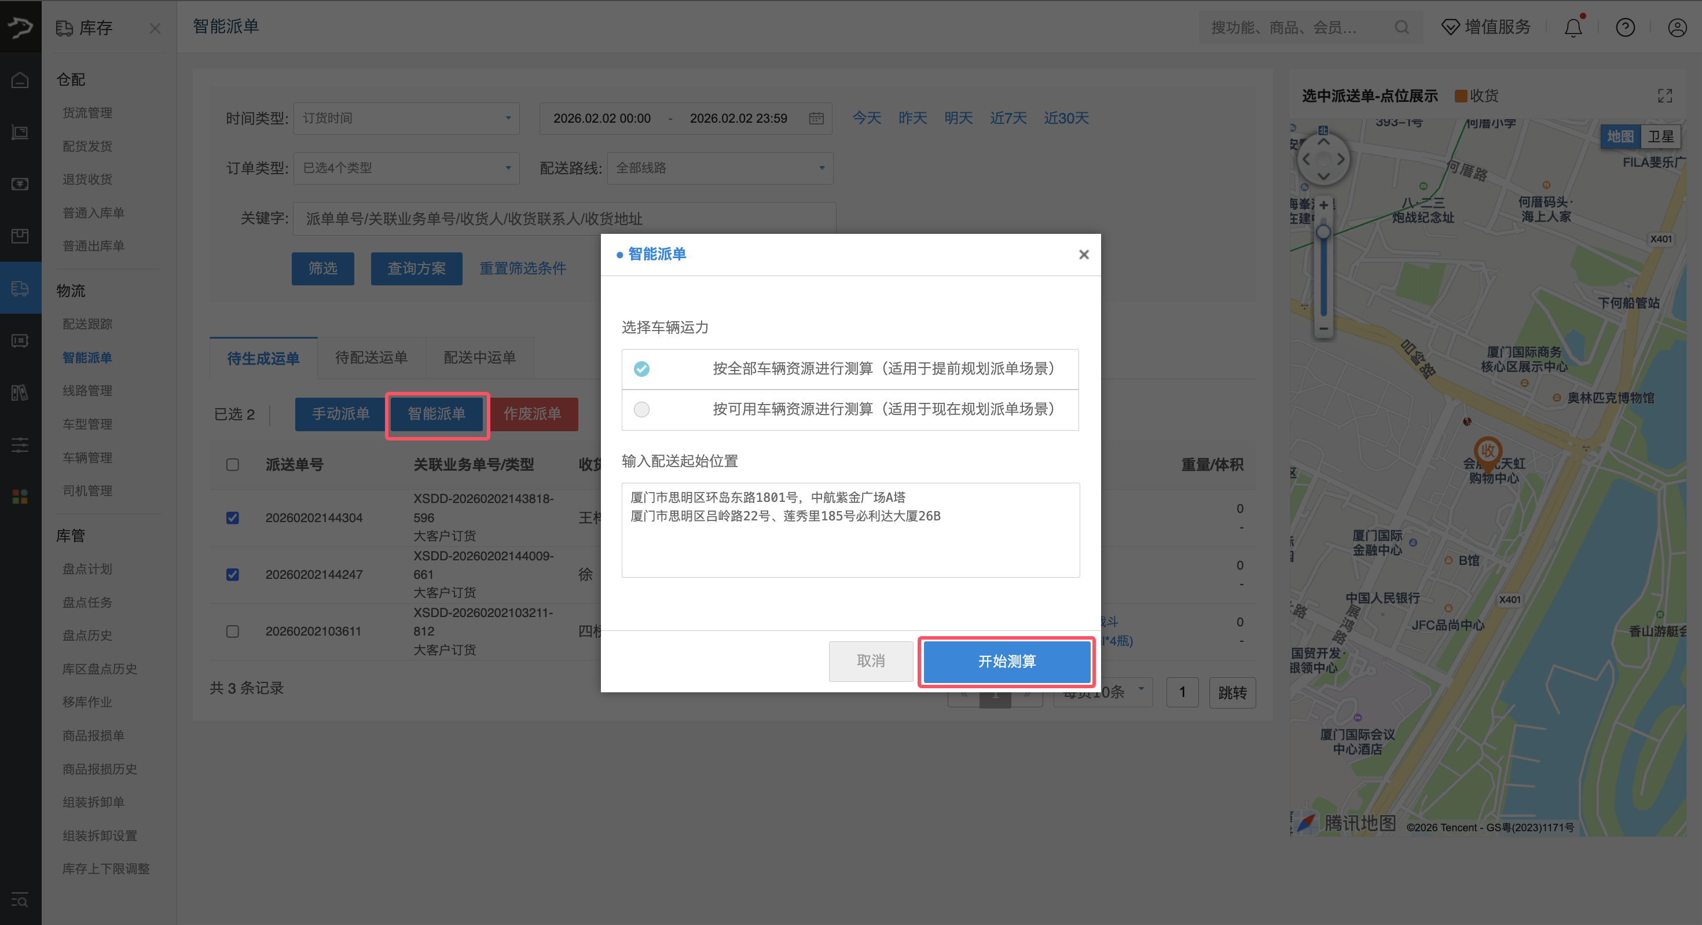Open the 时间类型 dropdown
Image resolution: width=1702 pixels, height=925 pixels.
pos(406,118)
